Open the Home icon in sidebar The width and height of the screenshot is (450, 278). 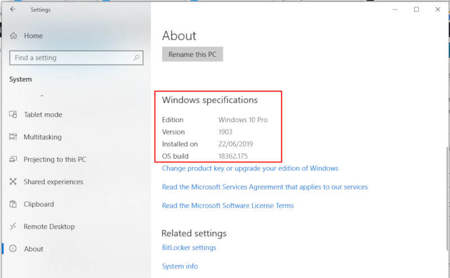[x=13, y=36]
